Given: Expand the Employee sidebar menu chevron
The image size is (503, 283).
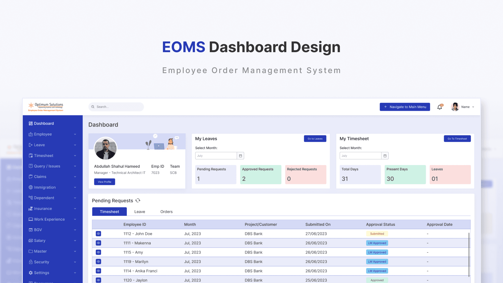Looking at the screenshot, I should click(x=75, y=134).
